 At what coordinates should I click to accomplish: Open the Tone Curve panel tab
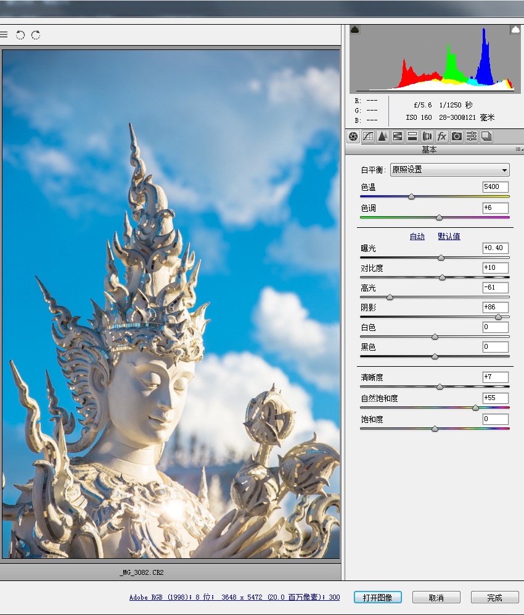tap(368, 136)
